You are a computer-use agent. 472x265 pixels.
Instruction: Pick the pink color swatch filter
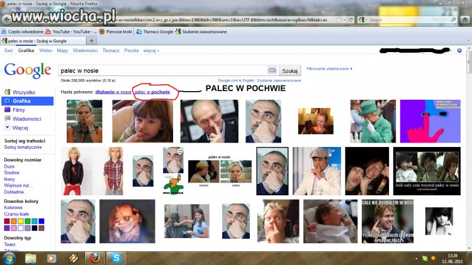(14, 228)
